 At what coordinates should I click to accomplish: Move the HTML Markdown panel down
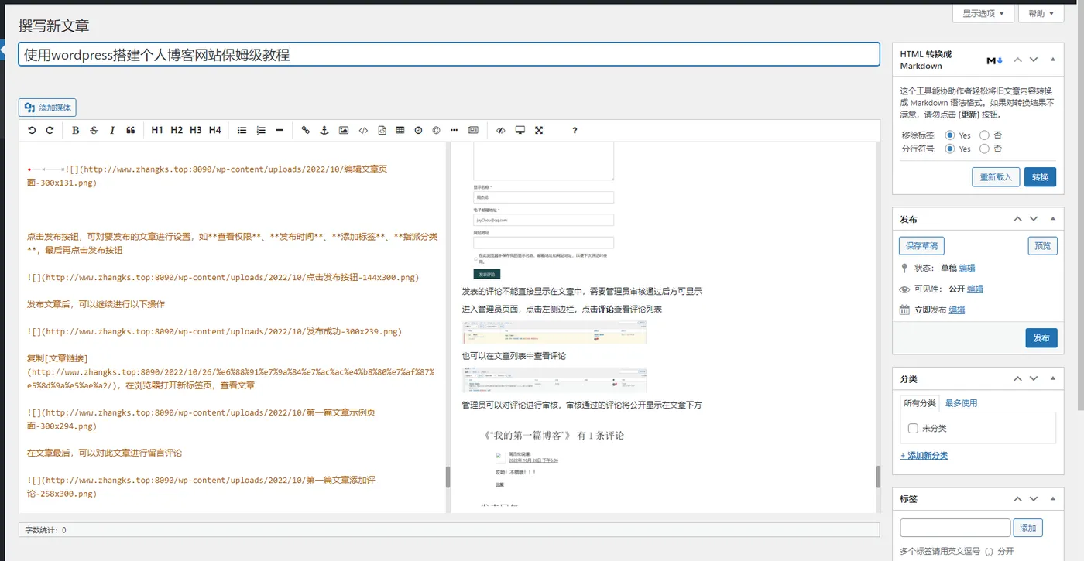pyautogui.click(x=1034, y=60)
